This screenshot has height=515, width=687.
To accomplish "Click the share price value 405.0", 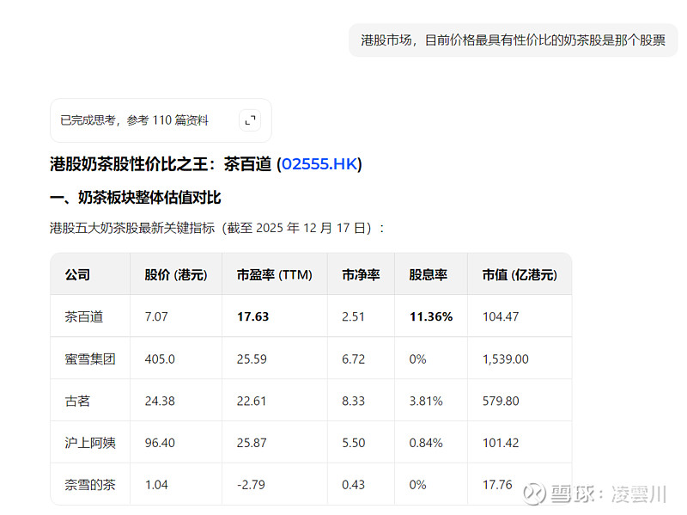I will pos(160,359).
